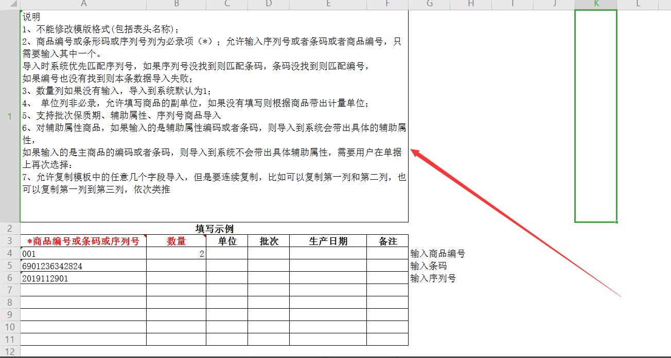Select row 5 header

(x=10, y=266)
